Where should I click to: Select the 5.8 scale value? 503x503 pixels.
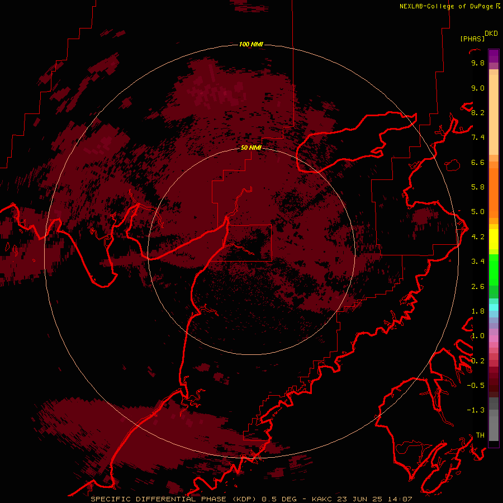[478, 187]
